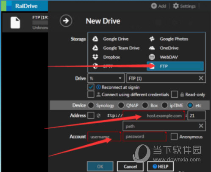Click the back arrow circle icon

pyautogui.click(x=66, y=21)
